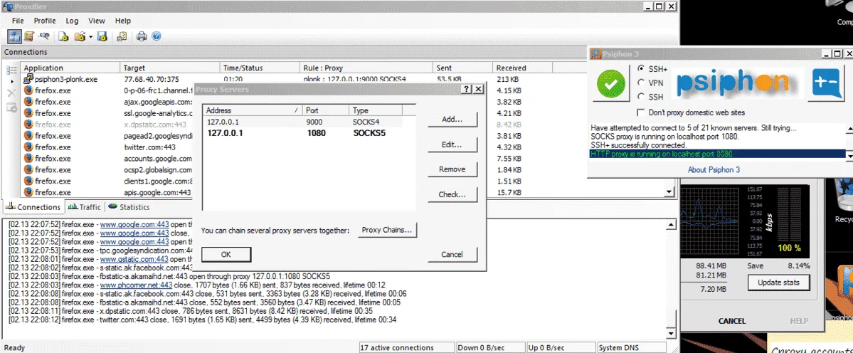
Task: Click the Save Profile floppy icon
Action: 102,36
